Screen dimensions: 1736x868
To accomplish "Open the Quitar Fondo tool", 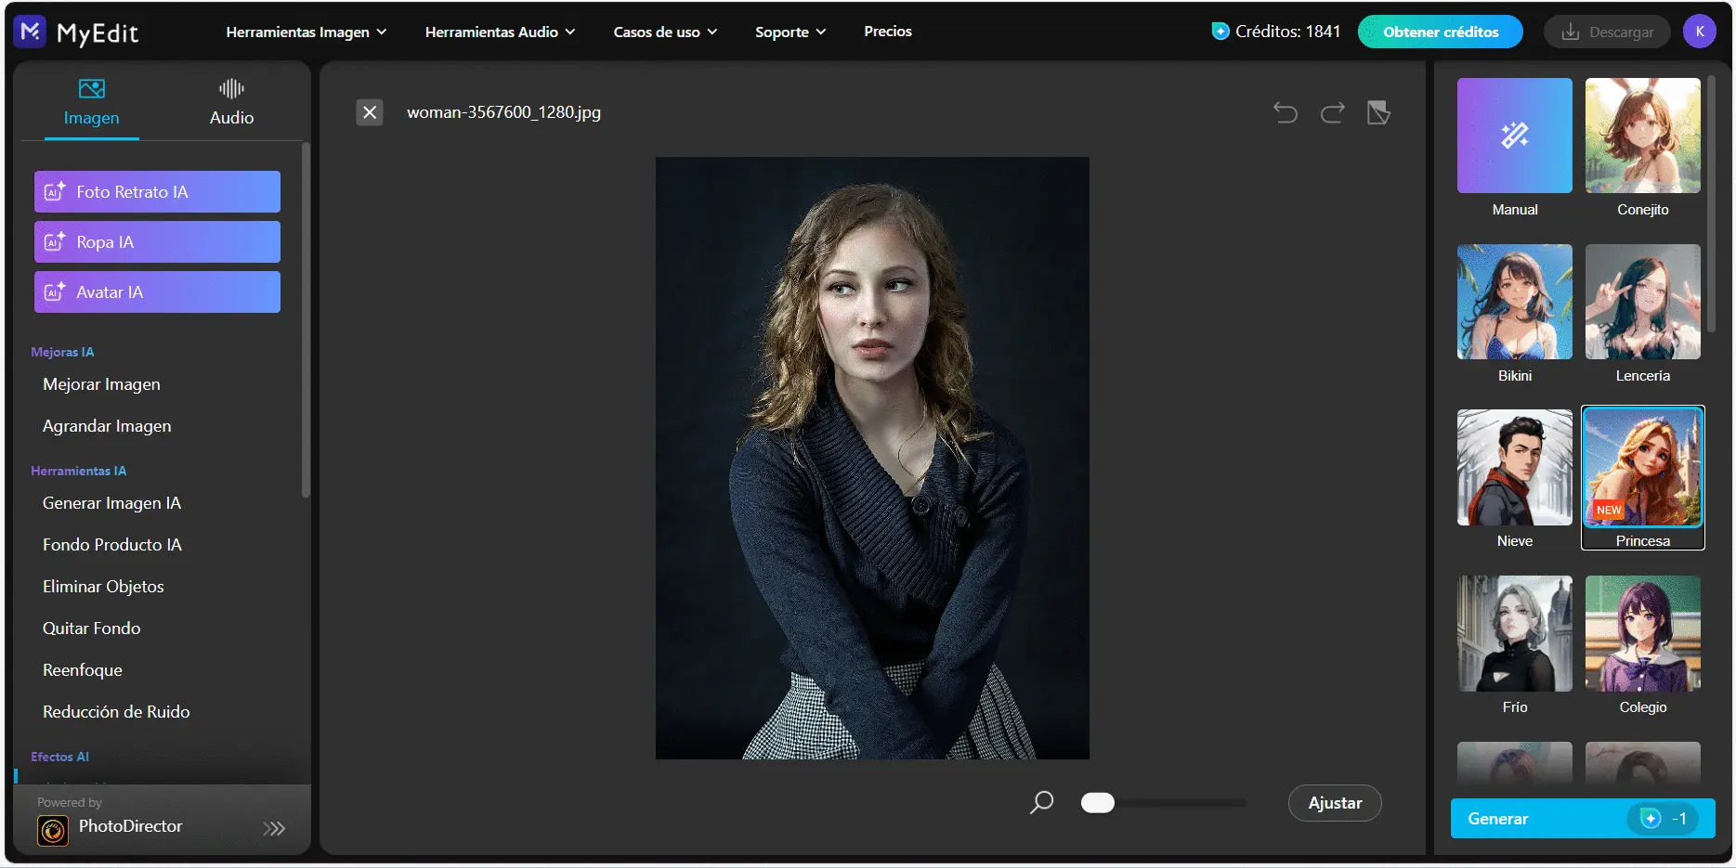I will pyautogui.click(x=92, y=628).
